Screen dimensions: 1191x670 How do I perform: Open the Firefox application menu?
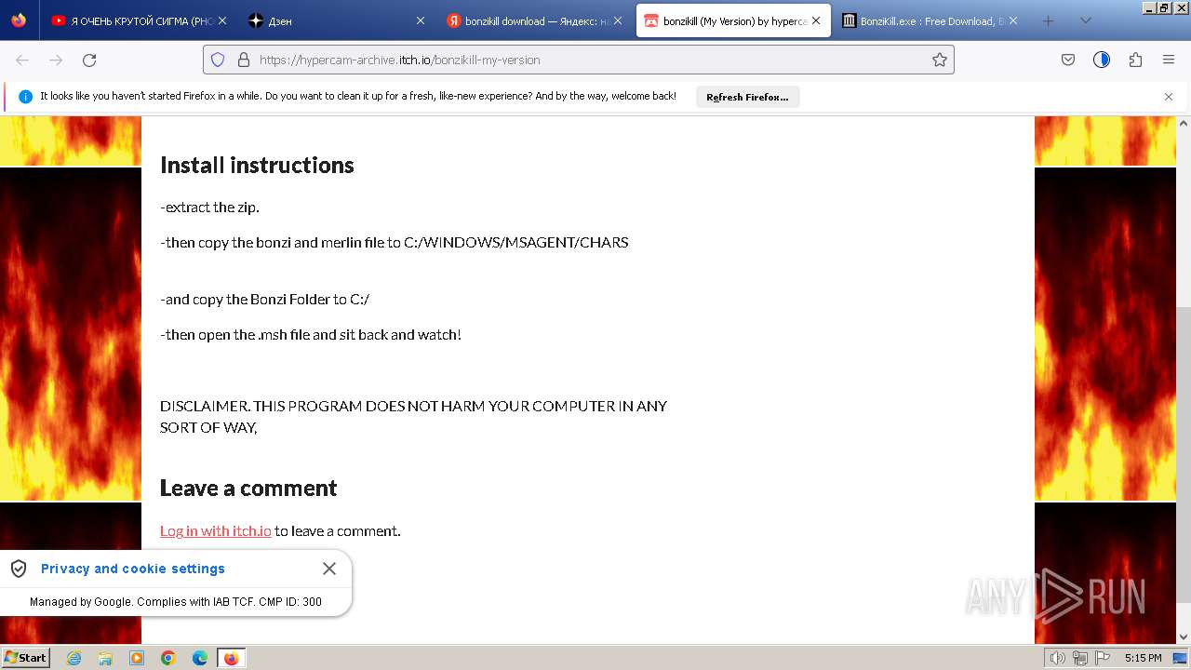point(1169,60)
